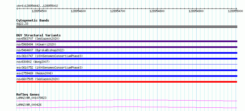Open variant nsv6607505 (Sedlazeck2020) label
245x111 pixels.
pyautogui.click(x=38, y=79)
